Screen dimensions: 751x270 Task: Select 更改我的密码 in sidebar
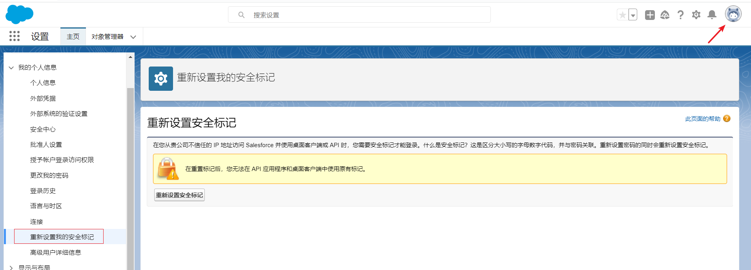pyautogui.click(x=49, y=175)
